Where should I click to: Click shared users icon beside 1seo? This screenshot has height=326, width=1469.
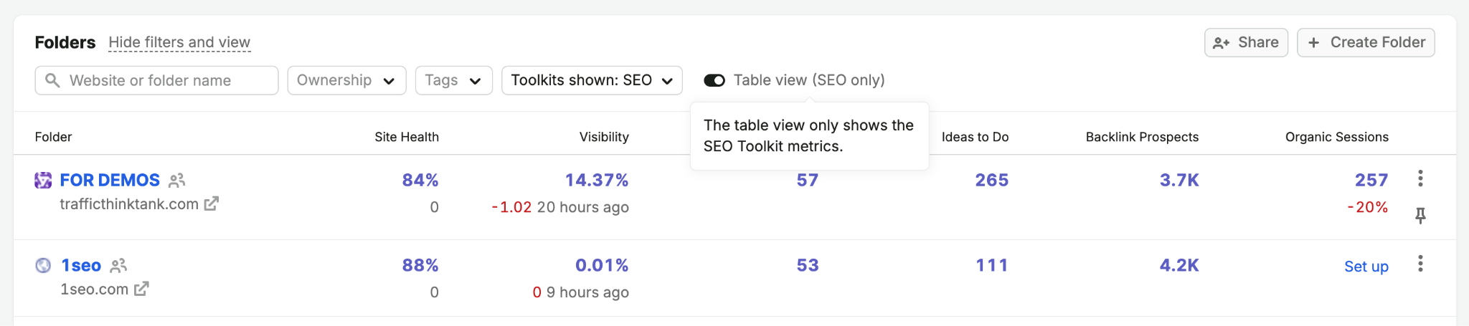[x=118, y=266]
